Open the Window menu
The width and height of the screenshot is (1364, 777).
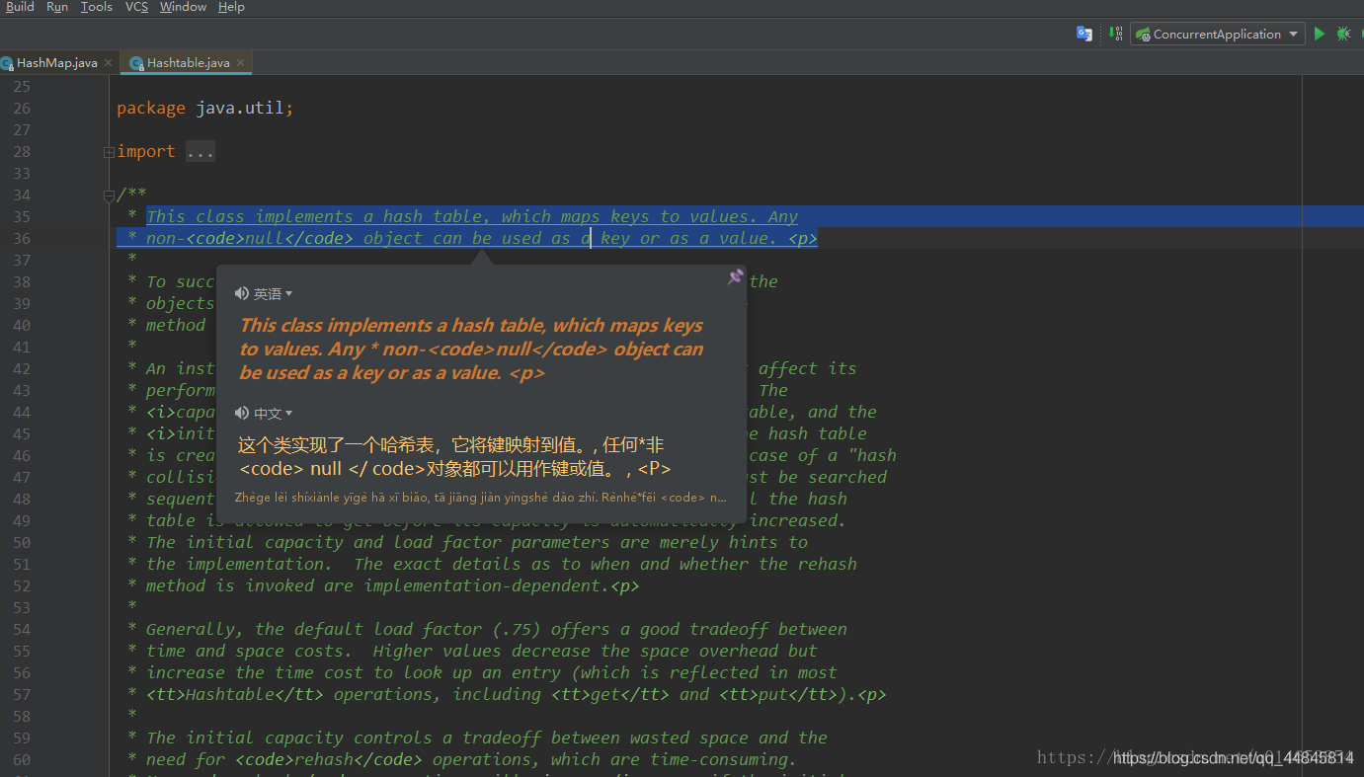(x=183, y=7)
